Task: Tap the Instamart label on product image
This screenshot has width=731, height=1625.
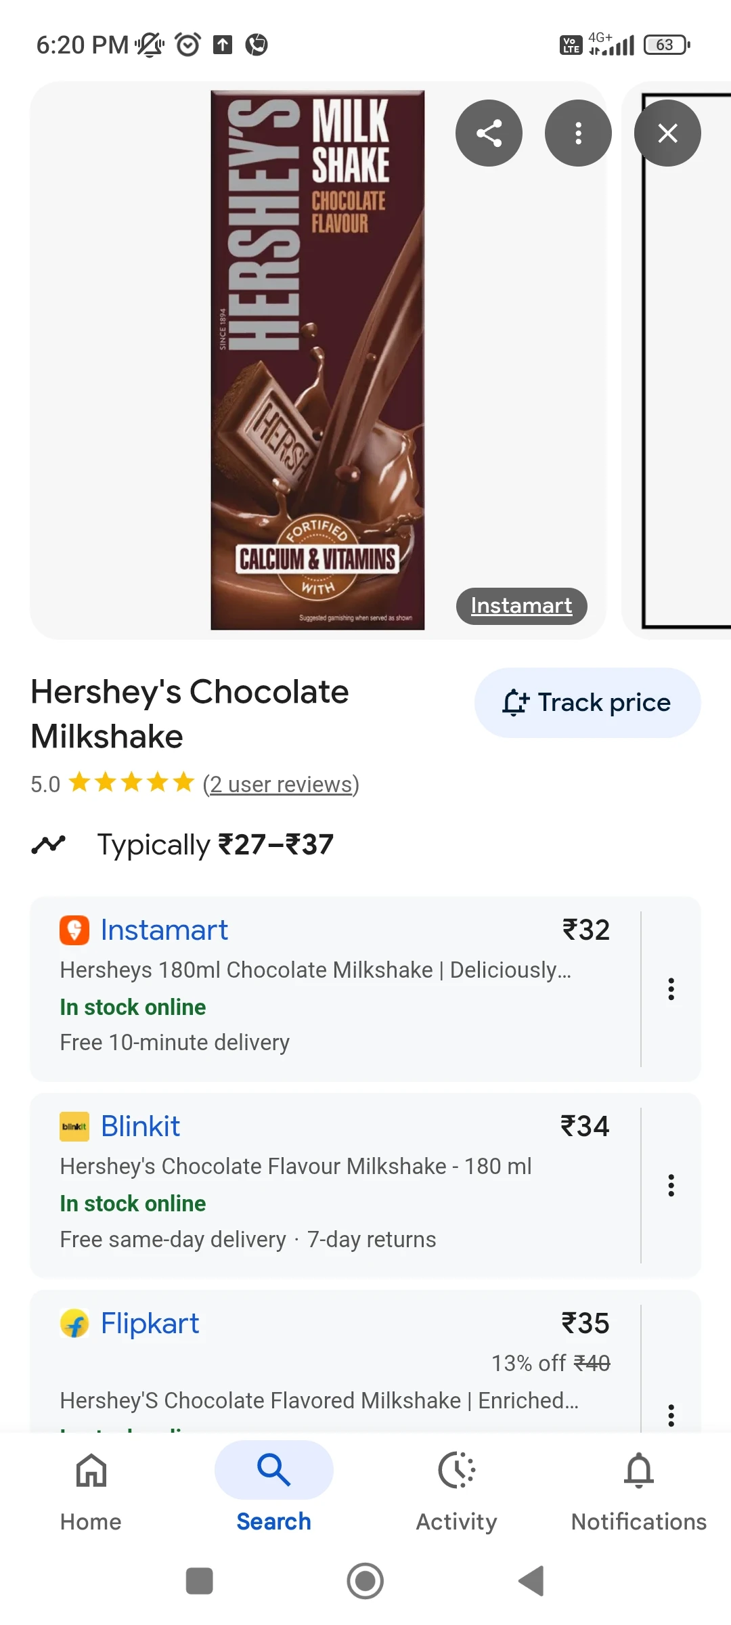Action: [521, 606]
